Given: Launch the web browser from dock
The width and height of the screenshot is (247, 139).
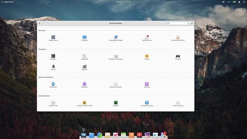Looking at the screenshot, I should click(100, 135).
